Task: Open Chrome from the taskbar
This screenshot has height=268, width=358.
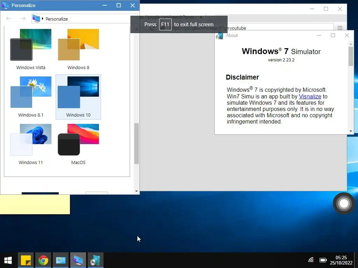Action: 43,260
